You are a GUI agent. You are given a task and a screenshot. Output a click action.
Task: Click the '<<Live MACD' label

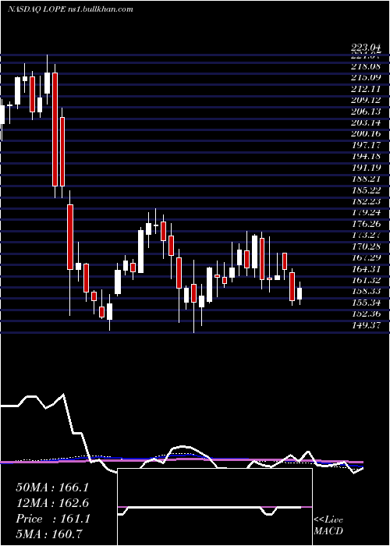tap(328, 526)
